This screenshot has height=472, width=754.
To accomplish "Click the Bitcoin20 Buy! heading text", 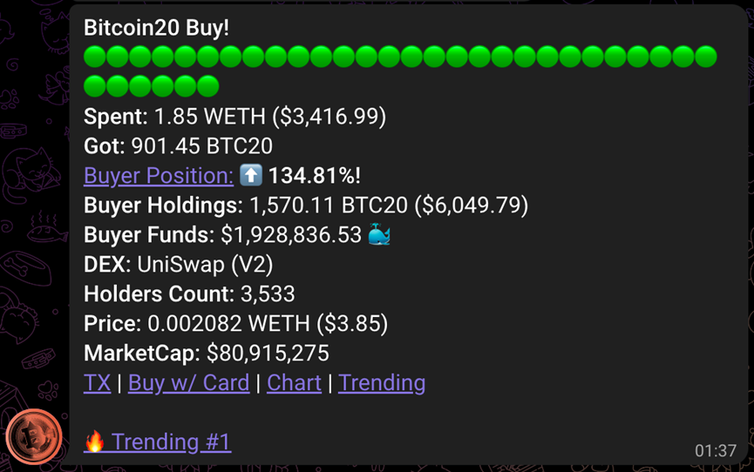I will tap(156, 28).
